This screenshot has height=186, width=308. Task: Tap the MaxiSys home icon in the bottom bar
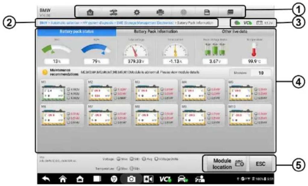80,179
